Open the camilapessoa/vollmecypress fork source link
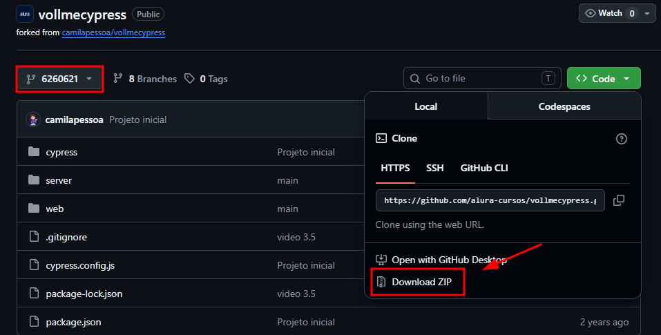Viewport: 661px width, 335px height. click(x=113, y=32)
